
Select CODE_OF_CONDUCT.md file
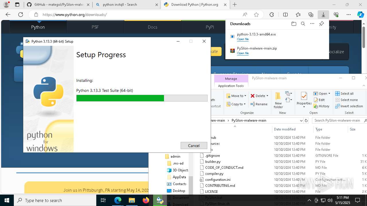click(224, 168)
